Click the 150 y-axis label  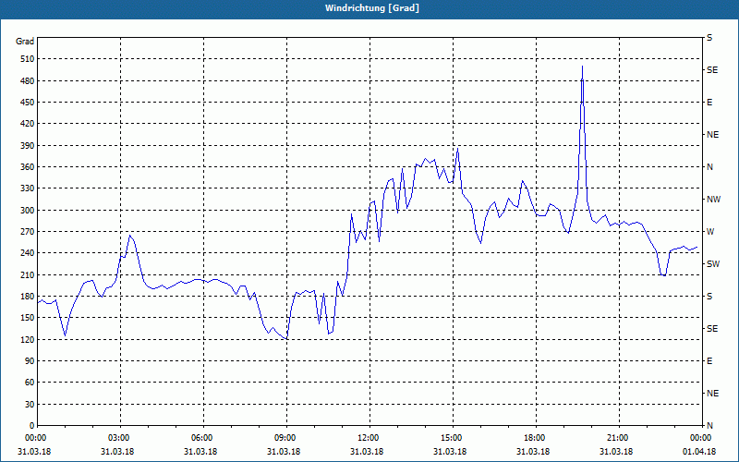28,318
